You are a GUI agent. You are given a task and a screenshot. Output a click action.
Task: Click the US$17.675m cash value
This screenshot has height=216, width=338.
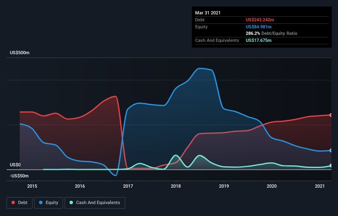click(x=259, y=40)
